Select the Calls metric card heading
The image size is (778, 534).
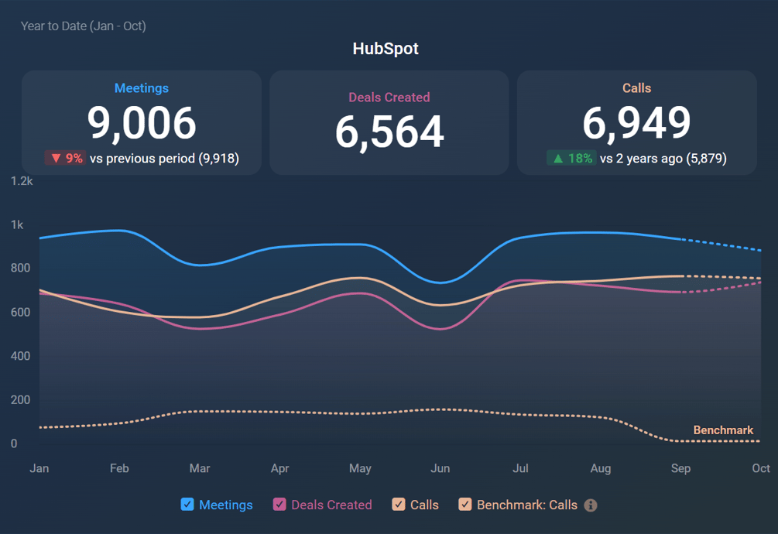pos(636,88)
